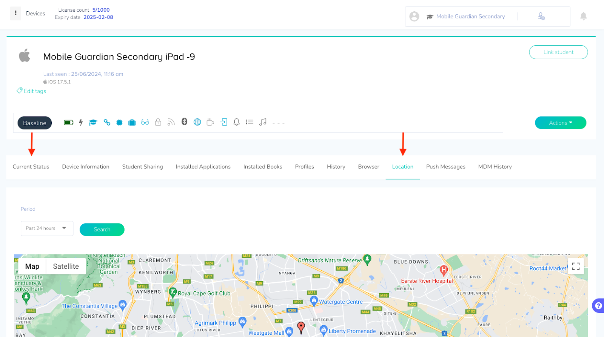The height and width of the screenshot is (337, 604).
Task: Click the graduation cap icon in status bar
Action: coord(93,123)
